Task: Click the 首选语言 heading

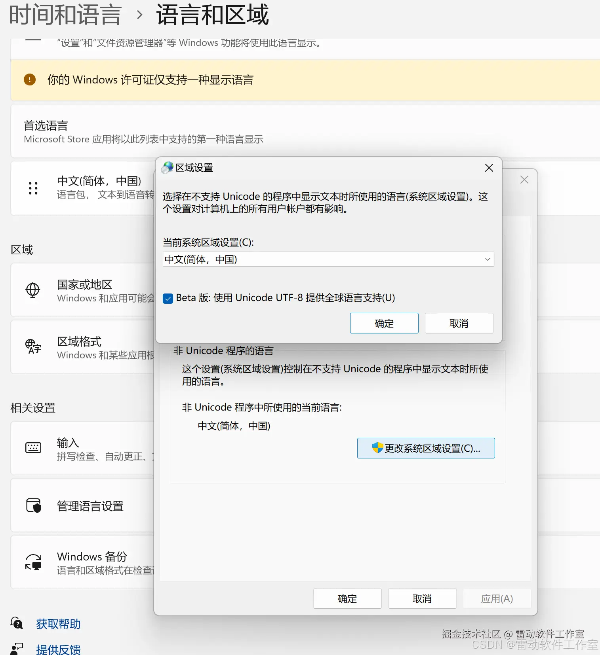Action: pos(46,126)
